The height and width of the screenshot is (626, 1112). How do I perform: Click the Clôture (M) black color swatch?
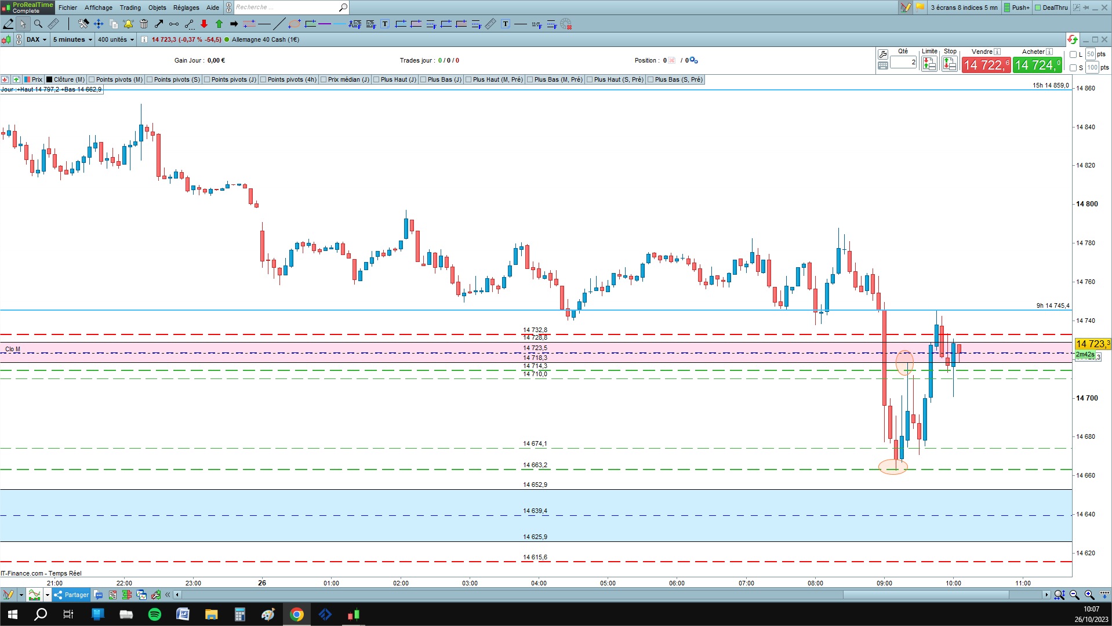(49, 79)
